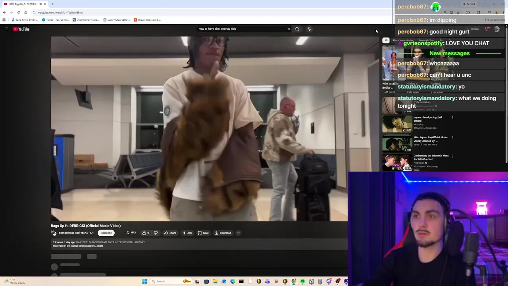Click the MP3 music note button
The height and width of the screenshot is (286, 508).
[x=131, y=233]
